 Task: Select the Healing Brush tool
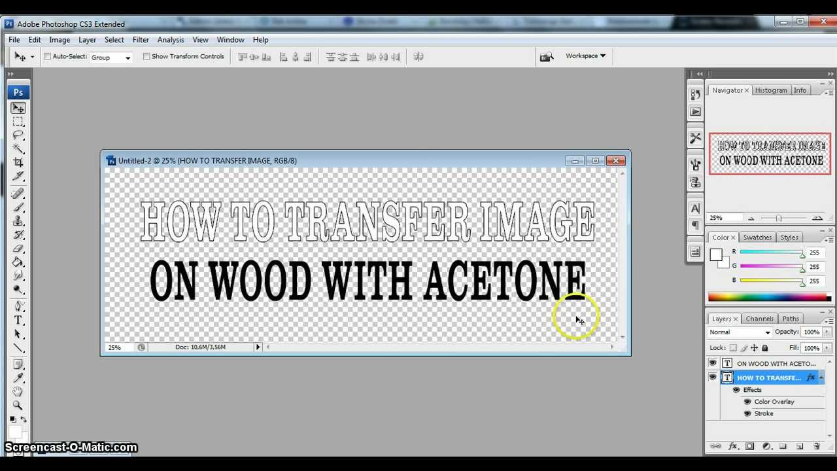click(x=18, y=194)
